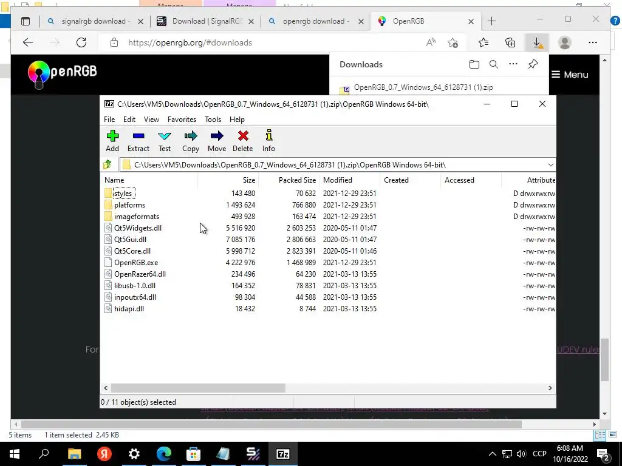The width and height of the screenshot is (622, 466).
Task: Open the File menu in 7-Zip
Action: (x=109, y=120)
